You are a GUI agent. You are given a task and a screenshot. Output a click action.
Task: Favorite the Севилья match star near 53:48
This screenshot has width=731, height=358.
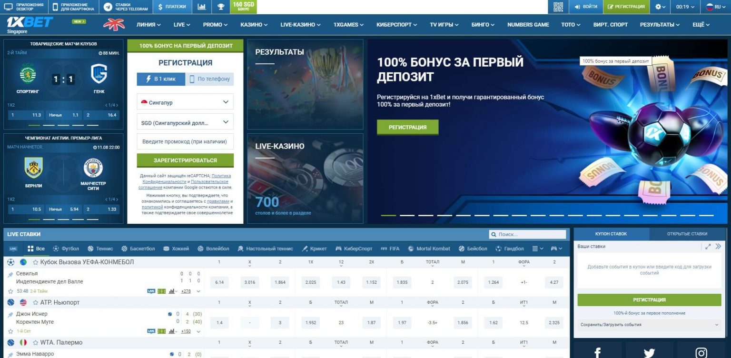(10, 291)
